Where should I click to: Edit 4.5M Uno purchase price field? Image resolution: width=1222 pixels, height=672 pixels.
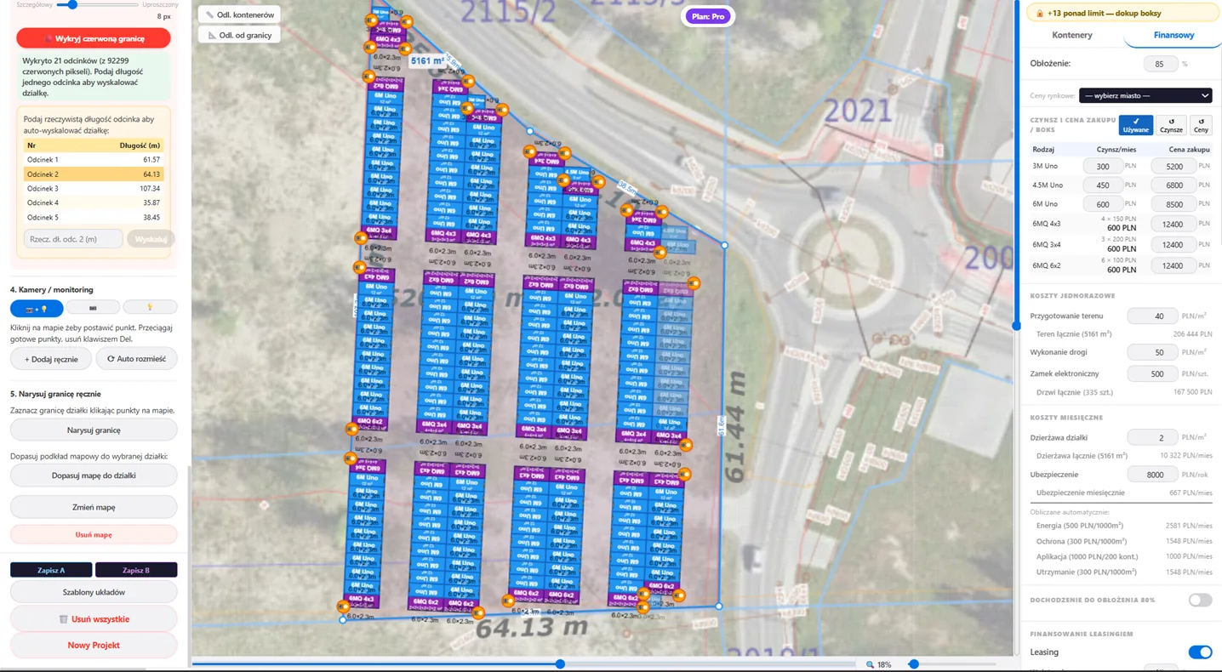point(1174,185)
